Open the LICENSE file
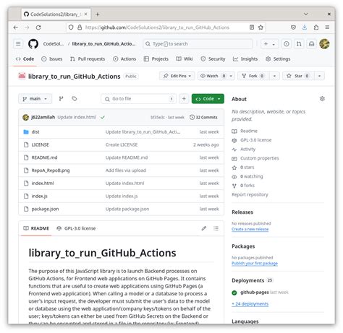 pos(40,144)
